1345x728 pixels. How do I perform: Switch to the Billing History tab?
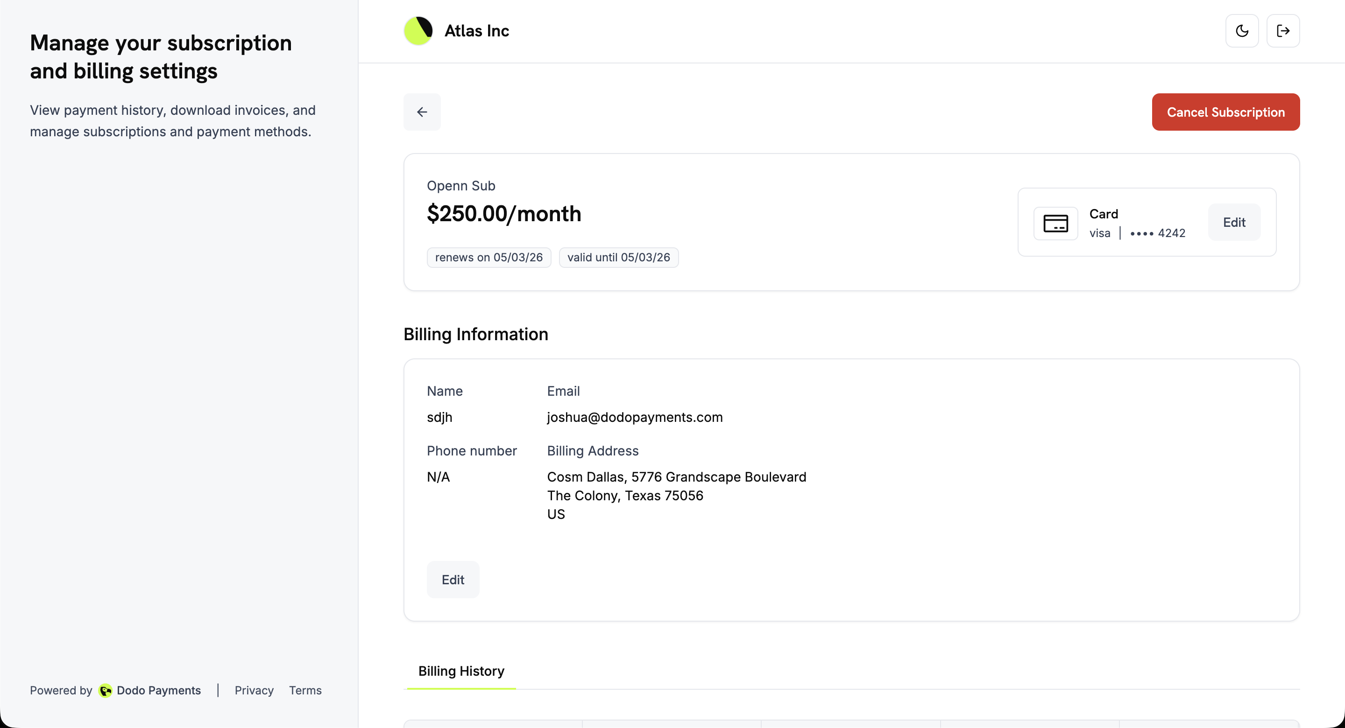tap(460, 671)
